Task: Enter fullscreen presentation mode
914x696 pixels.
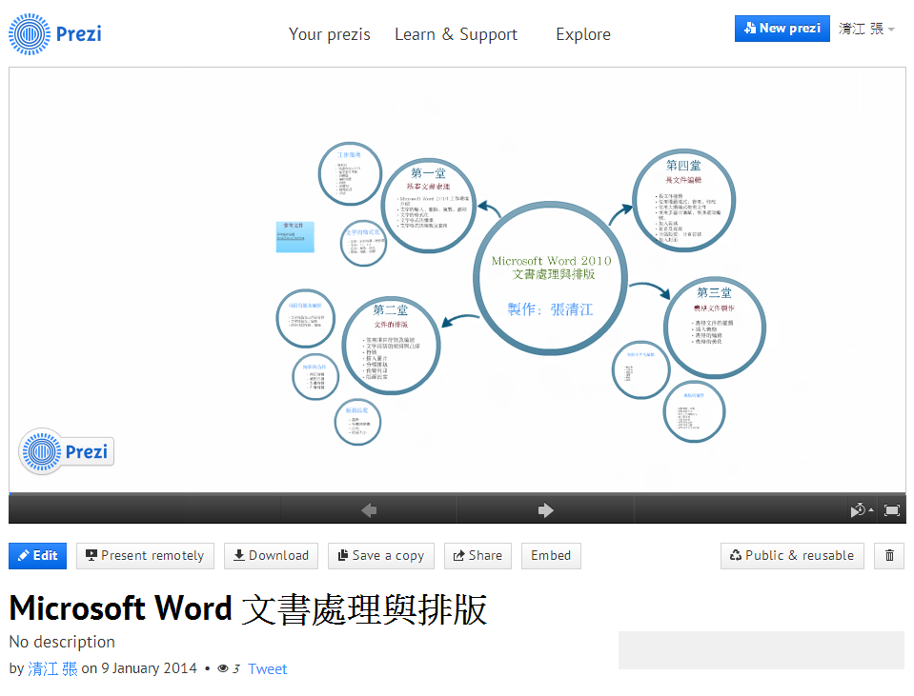Action: (892, 510)
